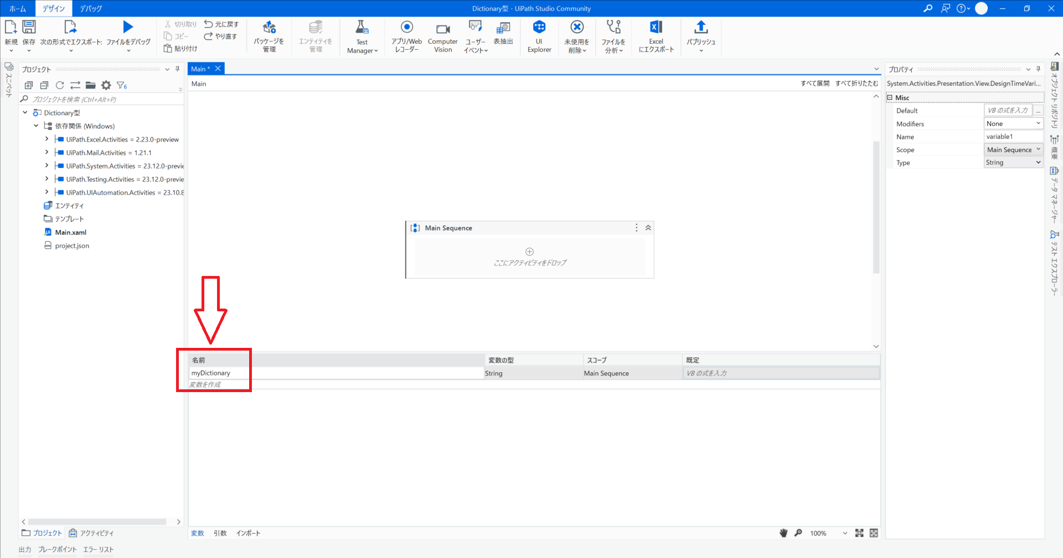Expand UiPath.Testing.Activities dependency
This screenshot has width=1063, height=558.
click(x=47, y=179)
